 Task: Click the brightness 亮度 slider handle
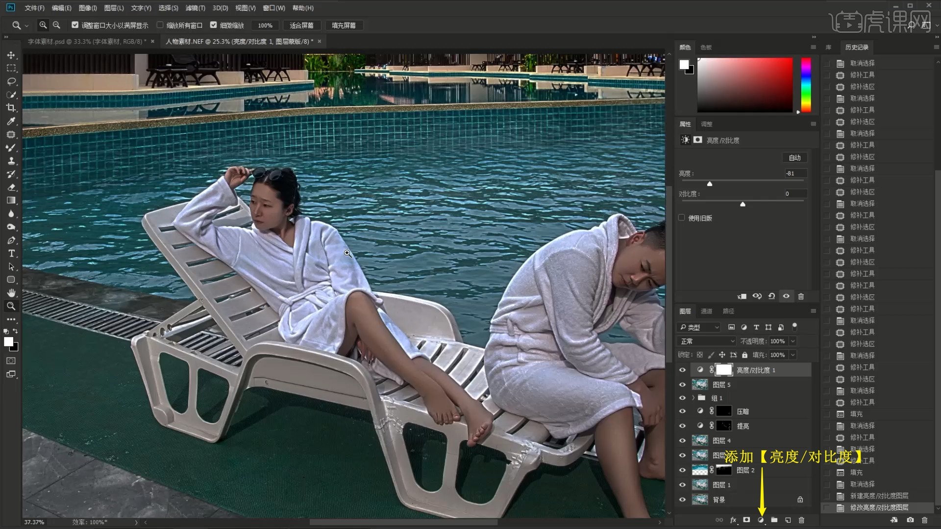coord(710,184)
